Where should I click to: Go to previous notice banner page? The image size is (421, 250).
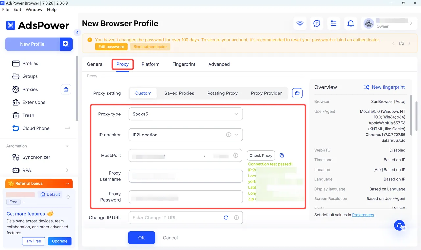tap(393, 43)
